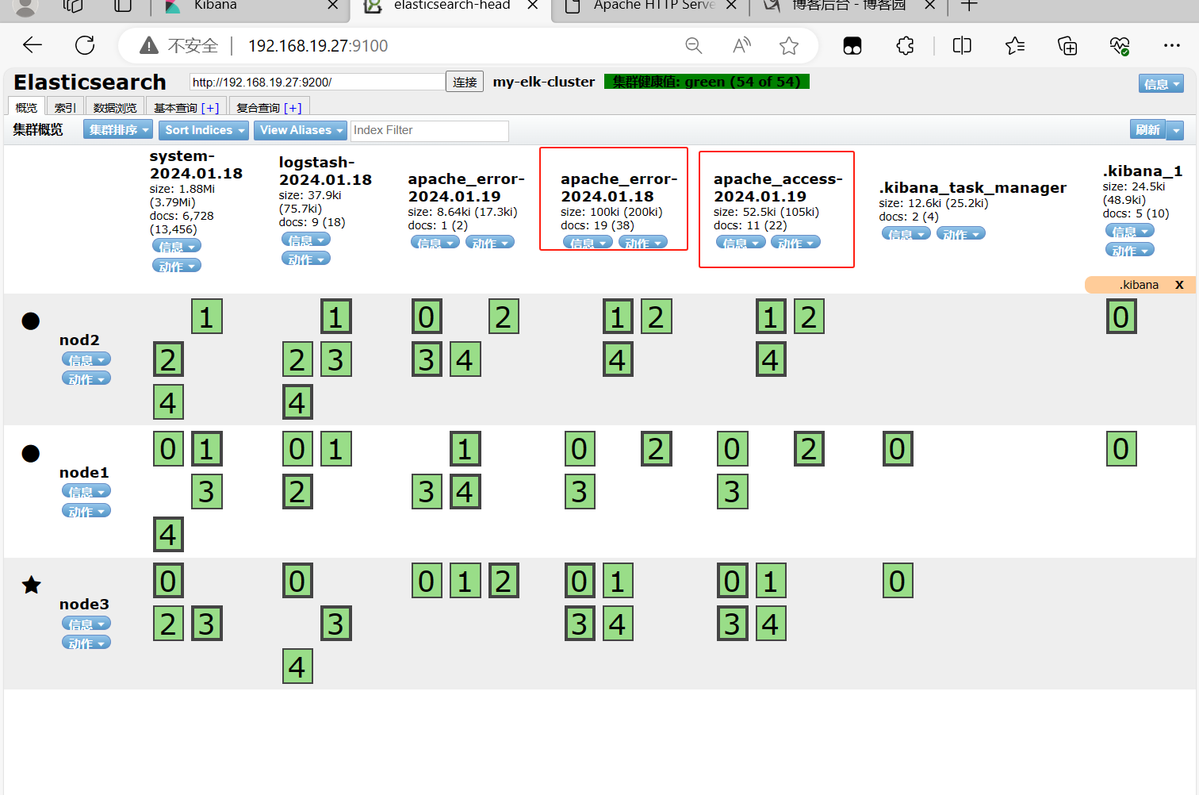Screen dimensions: 1199x795
Task: Go back with the browser back arrow
Action: [33, 45]
